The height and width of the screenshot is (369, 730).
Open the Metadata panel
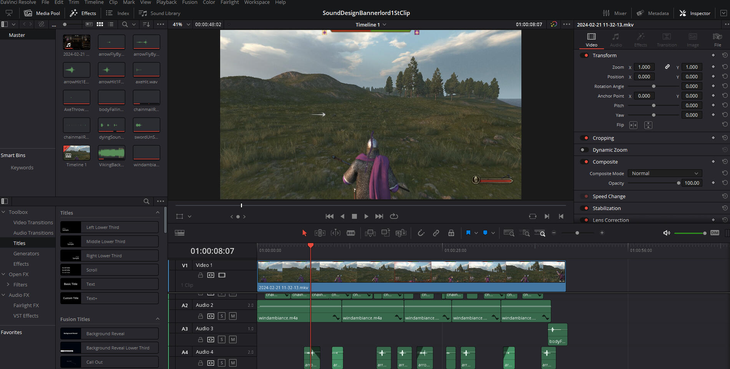click(x=653, y=13)
